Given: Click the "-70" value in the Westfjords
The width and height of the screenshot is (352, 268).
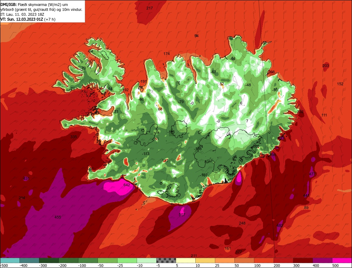Looking at the screenshot, I should point(83,68).
